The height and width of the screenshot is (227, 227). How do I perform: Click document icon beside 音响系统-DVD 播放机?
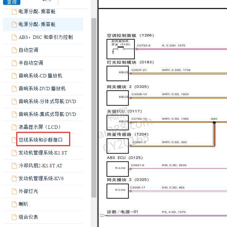(14, 88)
